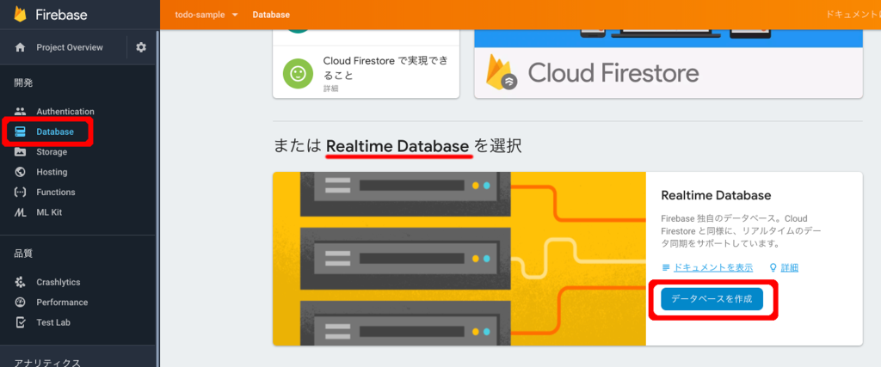Image resolution: width=881 pixels, height=367 pixels.
Task: Click the Crashlytics icon
Action: pos(21,282)
